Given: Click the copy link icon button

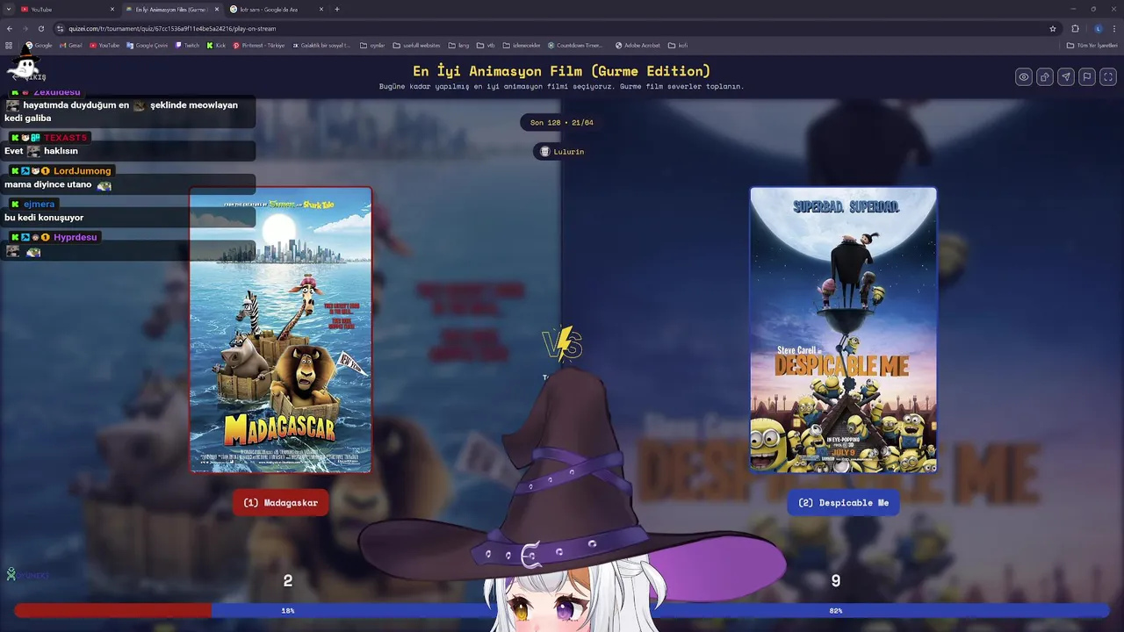Looking at the screenshot, I should (1045, 77).
